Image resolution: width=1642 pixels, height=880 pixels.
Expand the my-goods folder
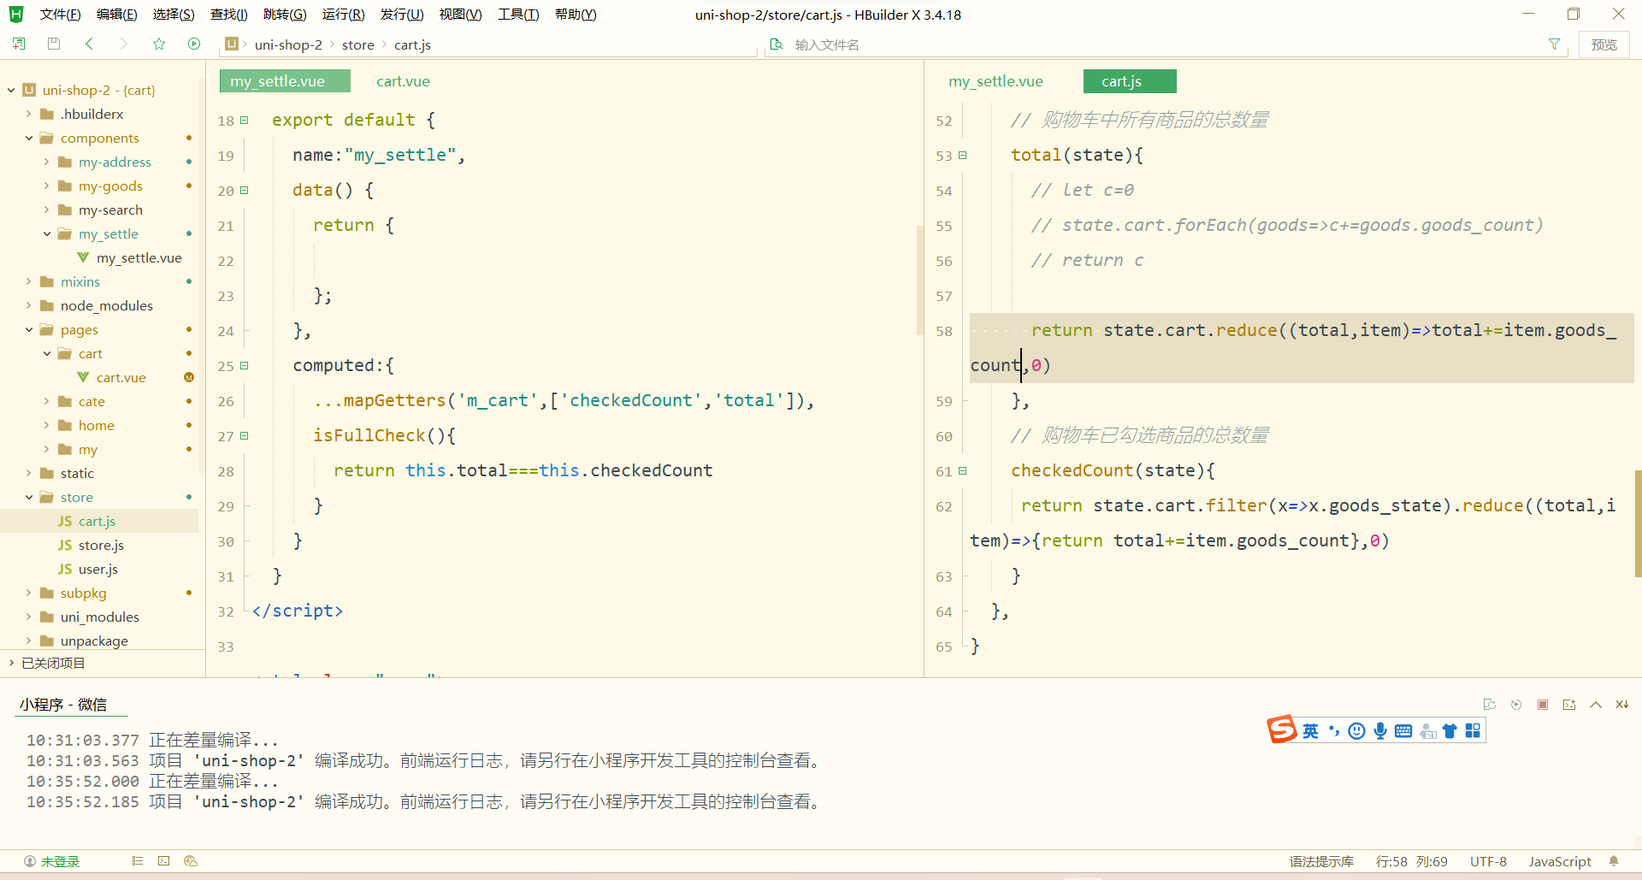pos(46,186)
